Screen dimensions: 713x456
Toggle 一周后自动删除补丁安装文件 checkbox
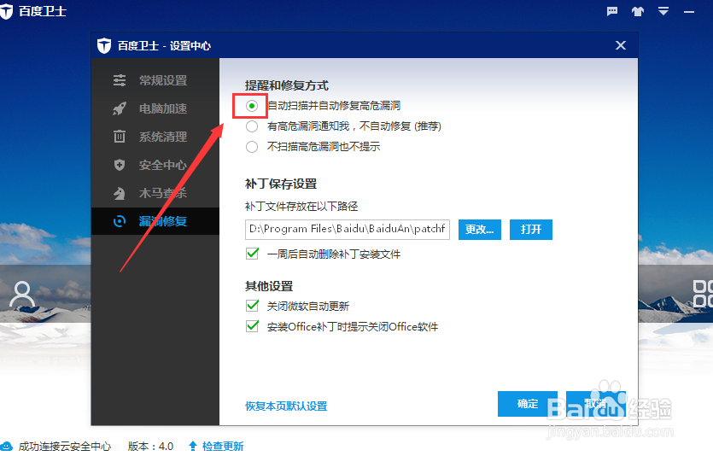coord(252,254)
